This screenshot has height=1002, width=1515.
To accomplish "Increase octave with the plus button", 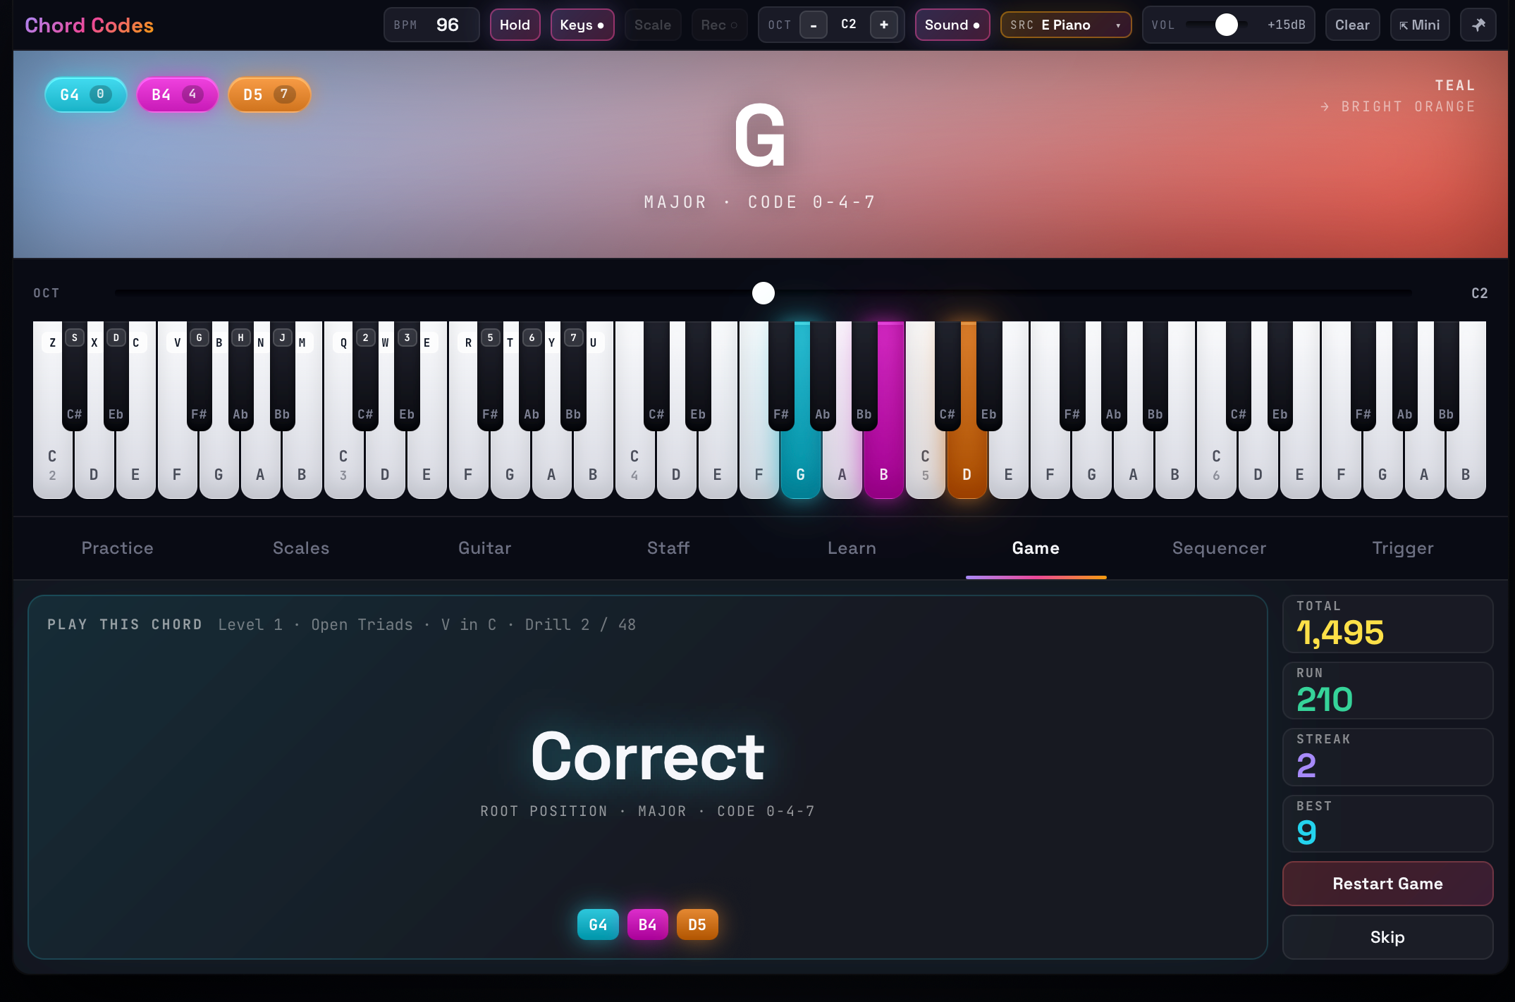I will [x=883, y=25].
